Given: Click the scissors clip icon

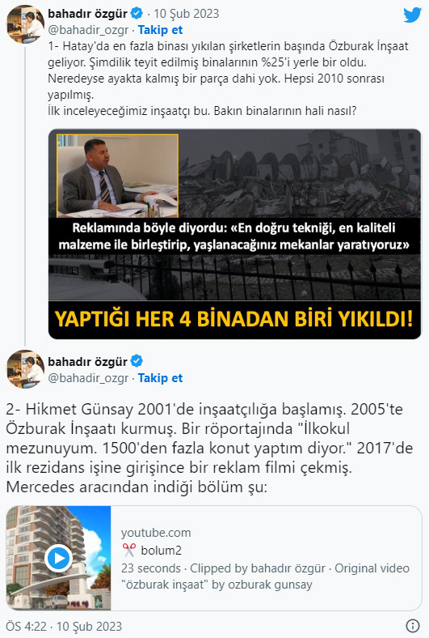Looking at the screenshot, I should coord(128,550).
